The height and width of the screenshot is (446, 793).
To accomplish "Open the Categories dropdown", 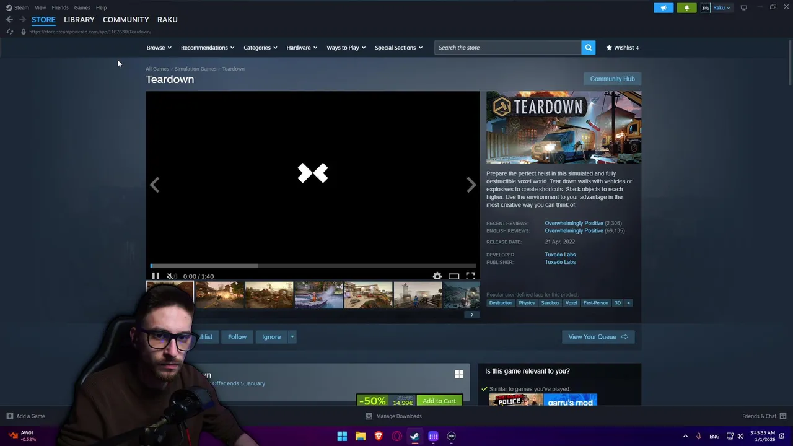I will (x=260, y=48).
